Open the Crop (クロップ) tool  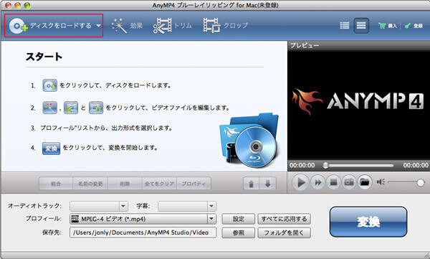(x=226, y=26)
